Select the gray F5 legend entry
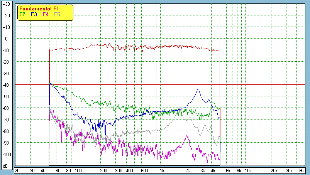The image size is (310, 175). coord(57,14)
